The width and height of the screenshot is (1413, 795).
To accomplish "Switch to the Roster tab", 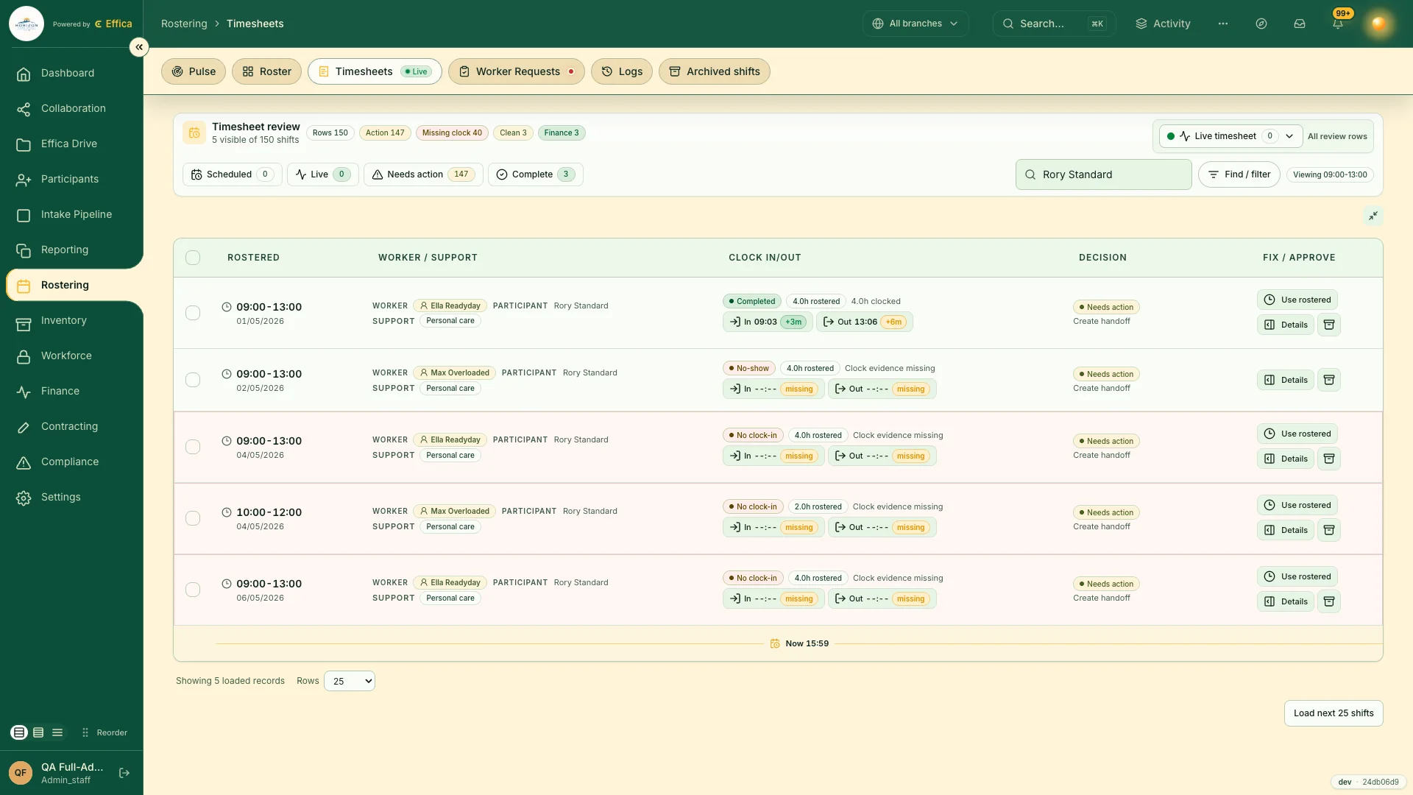I will (266, 71).
